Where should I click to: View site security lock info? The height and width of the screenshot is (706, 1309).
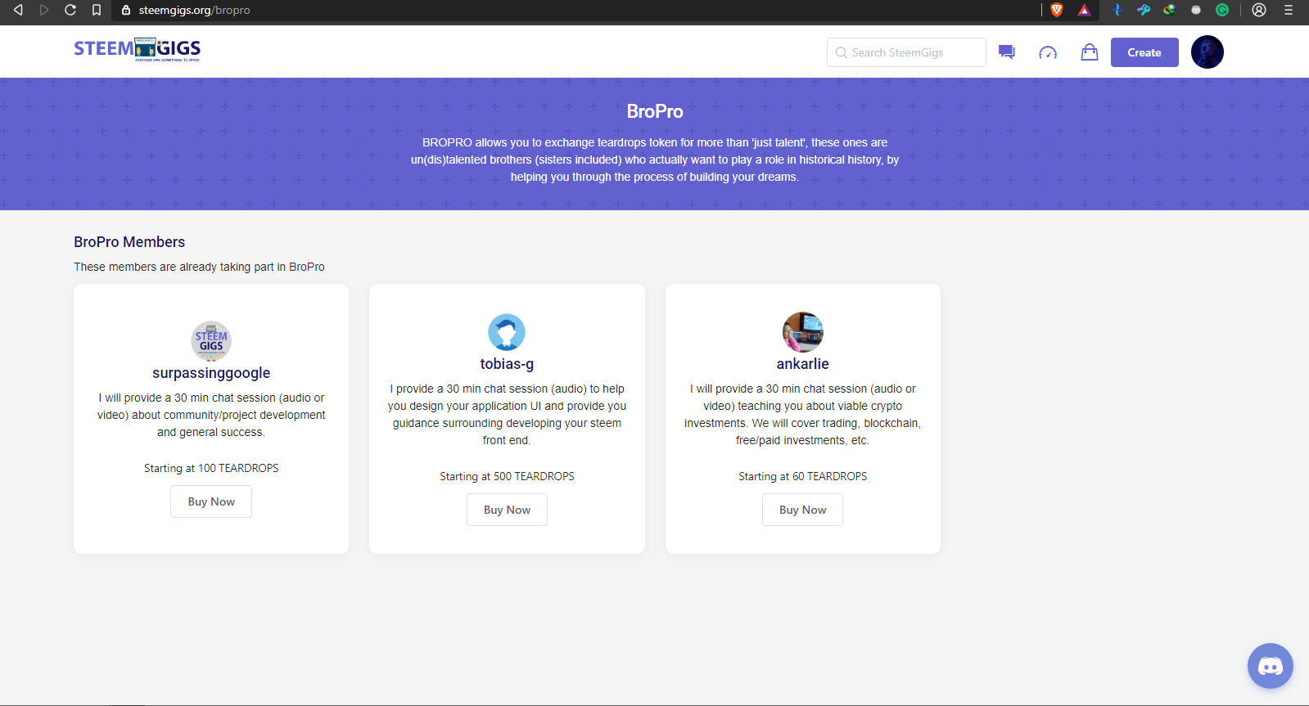(x=126, y=10)
